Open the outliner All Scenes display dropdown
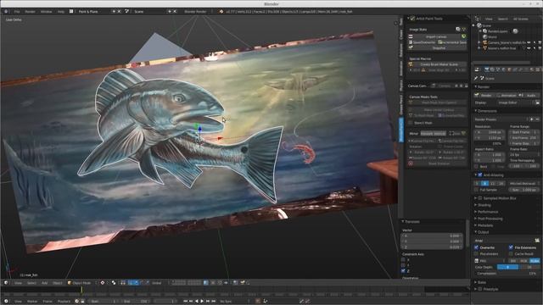 coord(521,19)
